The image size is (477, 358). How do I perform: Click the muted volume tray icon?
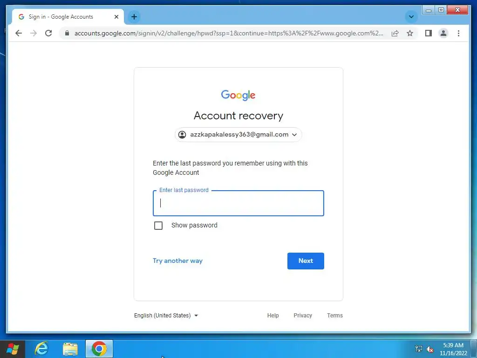point(430,349)
